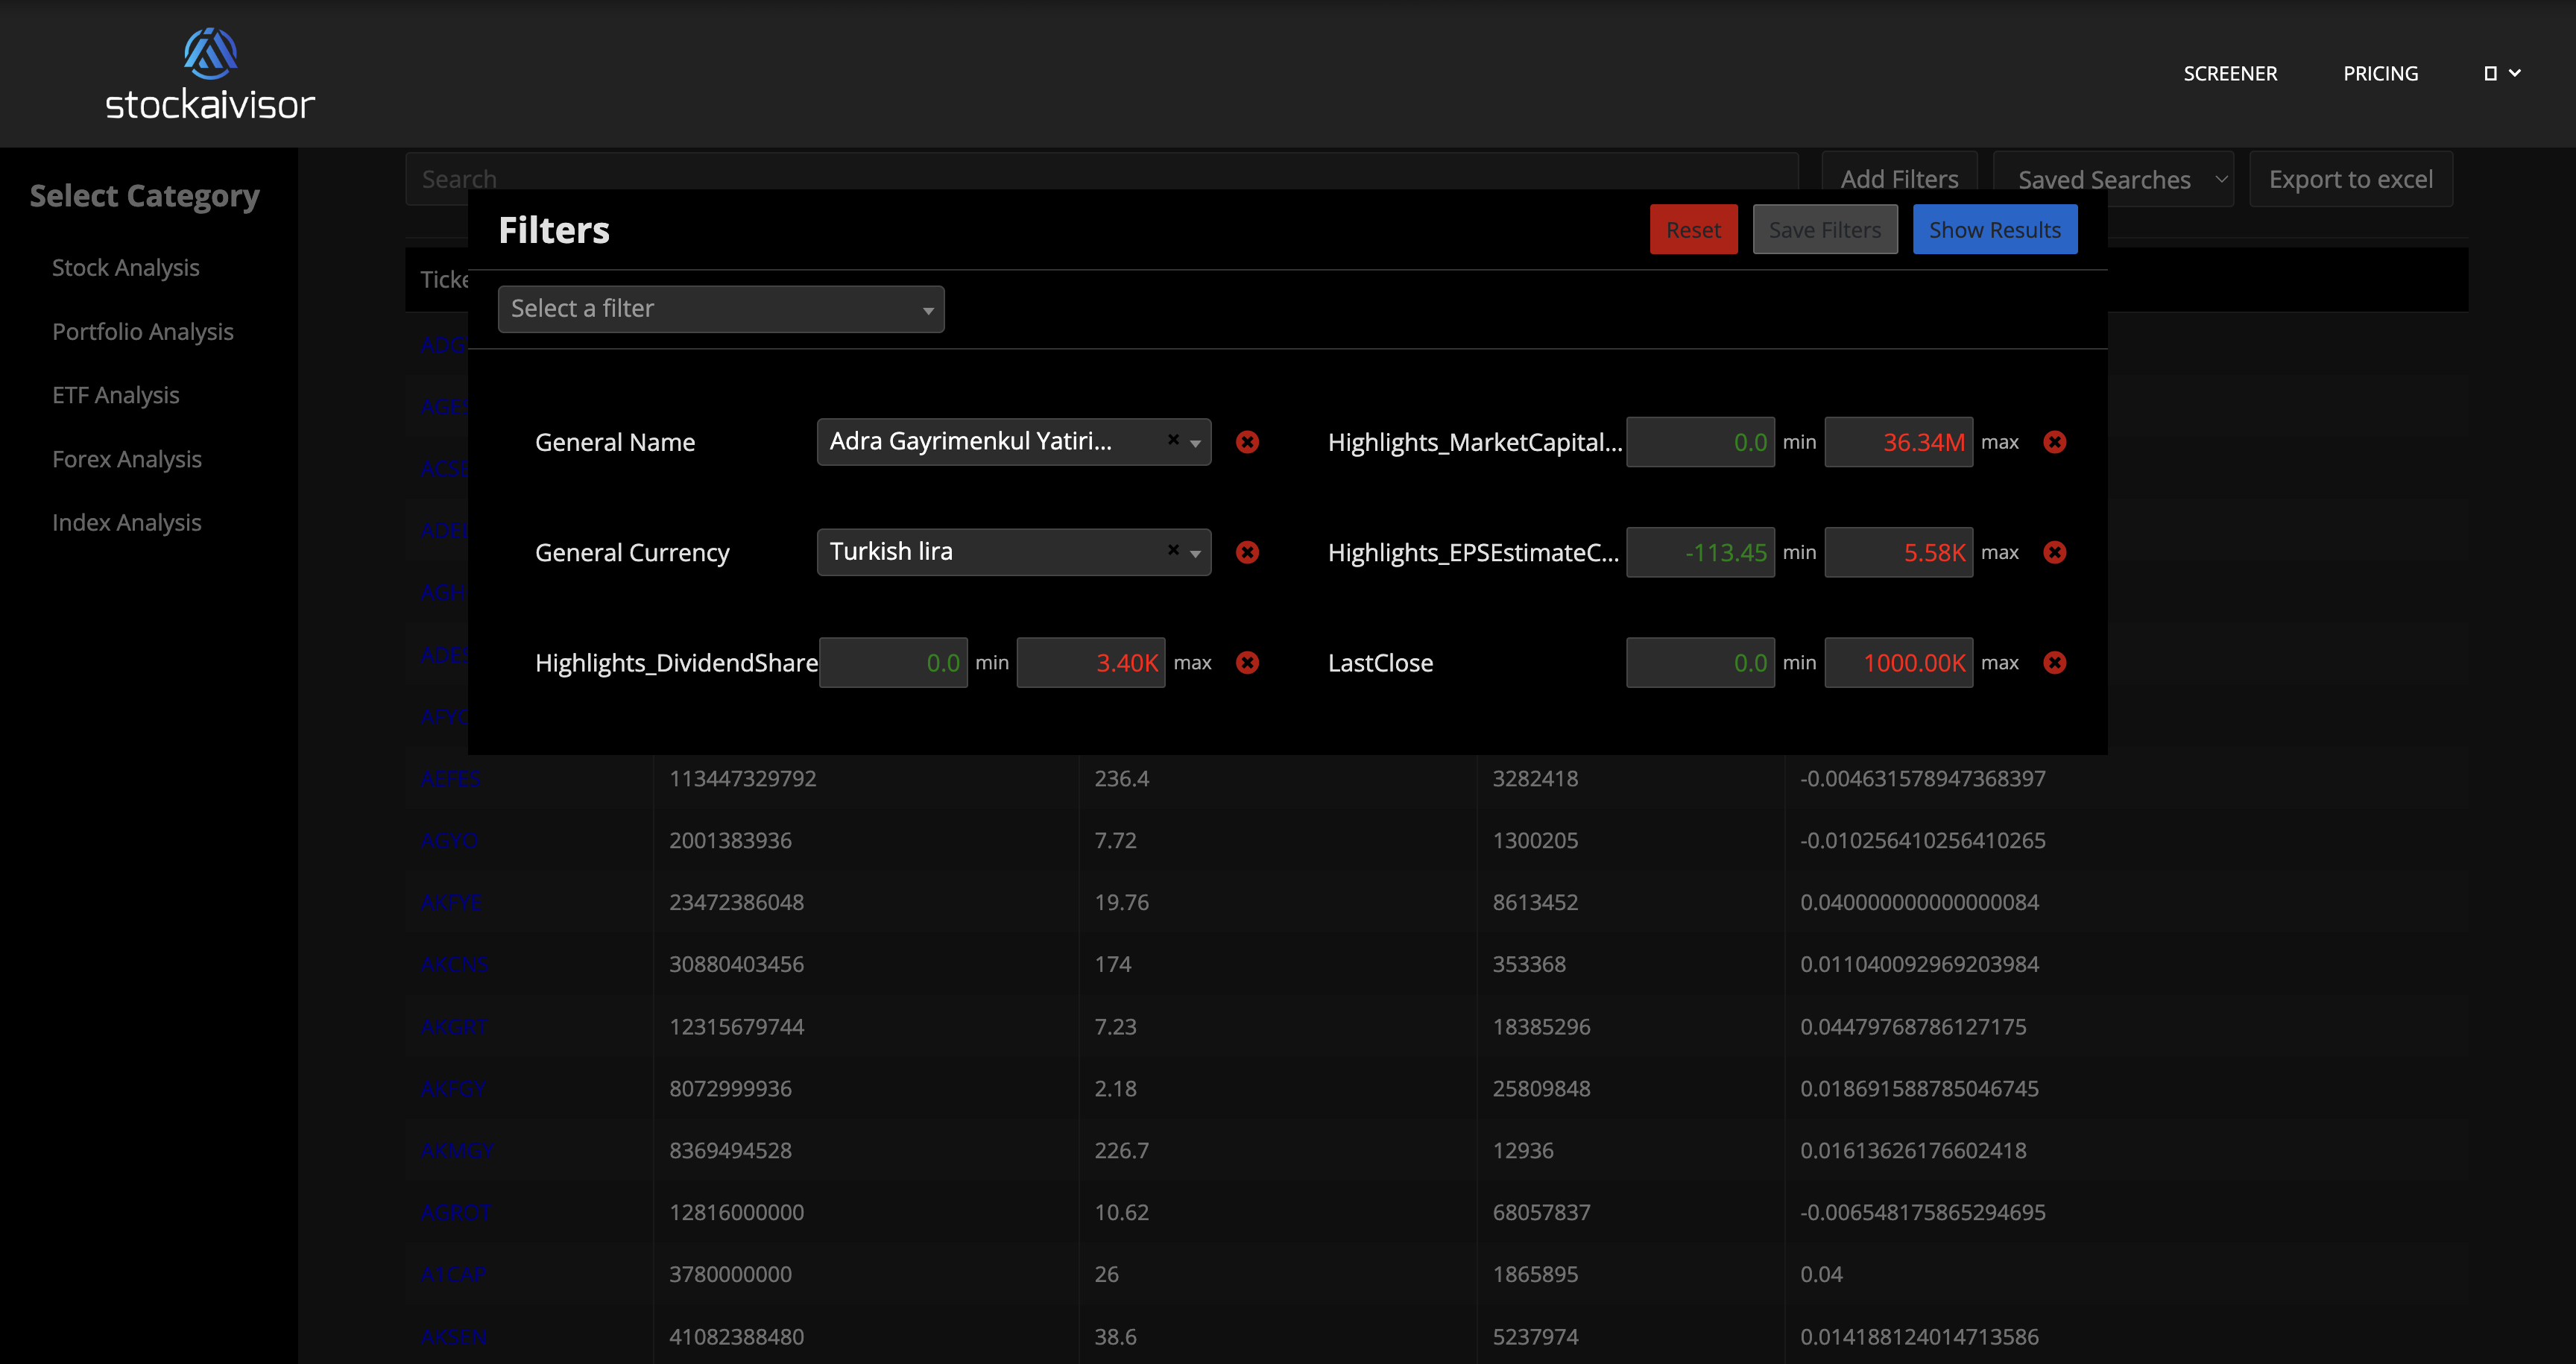
Task: Open the Select a filter dropdown
Action: pos(720,309)
